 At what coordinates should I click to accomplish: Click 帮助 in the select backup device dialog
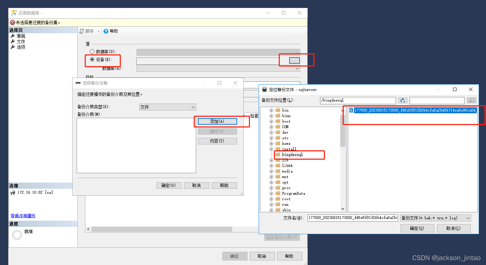click(224, 185)
